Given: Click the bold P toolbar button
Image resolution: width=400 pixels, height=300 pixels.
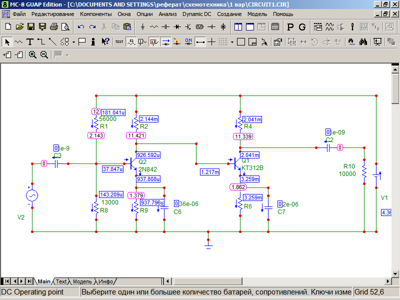Looking at the screenshot, I should tap(290, 26).
